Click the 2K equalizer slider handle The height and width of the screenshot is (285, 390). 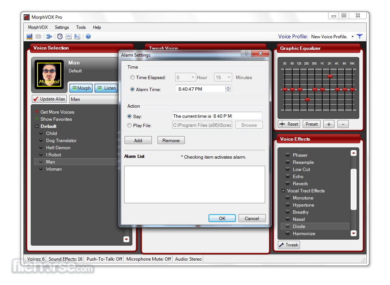330,76
